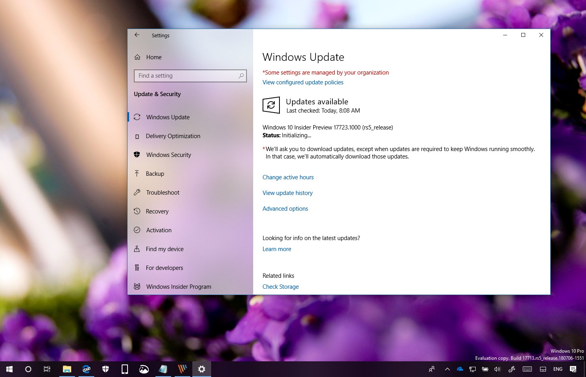Click the Windows Insider Program icon
586x377 pixels.
(137, 286)
